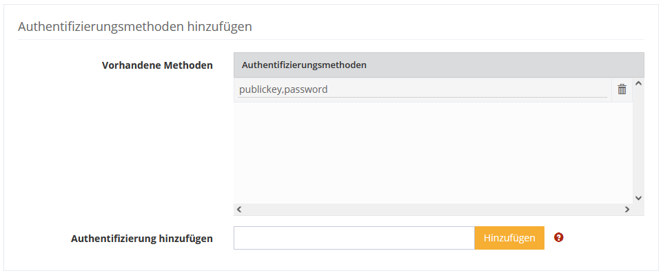
Task: Click the vertical scrollbar track beside the list
Action: 638,140
